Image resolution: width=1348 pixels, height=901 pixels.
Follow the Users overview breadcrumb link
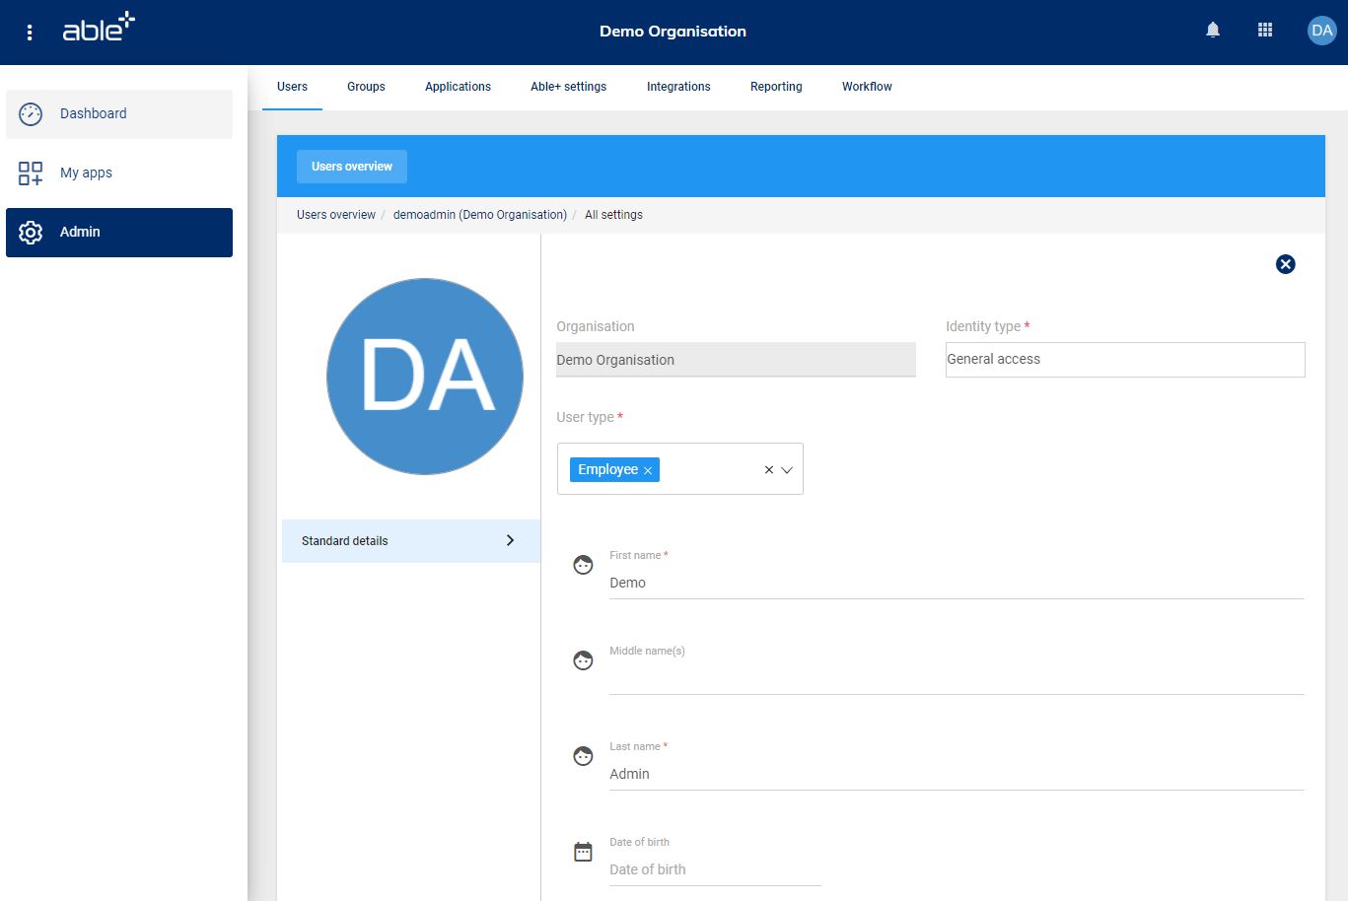335,215
